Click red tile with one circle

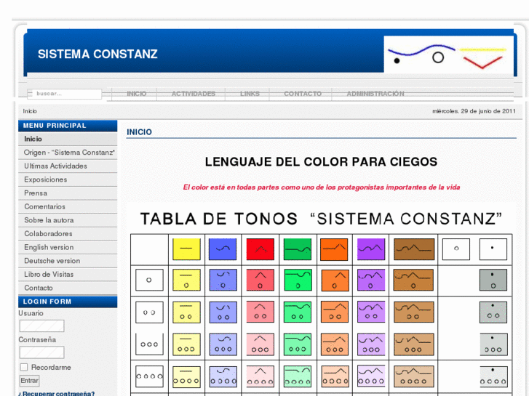click(260, 280)
